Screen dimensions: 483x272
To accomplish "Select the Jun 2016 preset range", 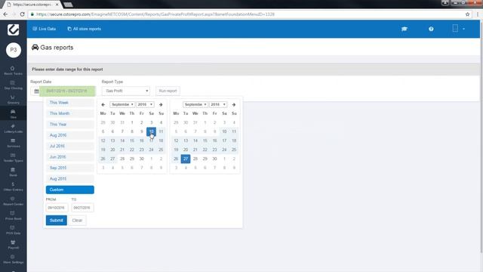I will tap(70, 157).
